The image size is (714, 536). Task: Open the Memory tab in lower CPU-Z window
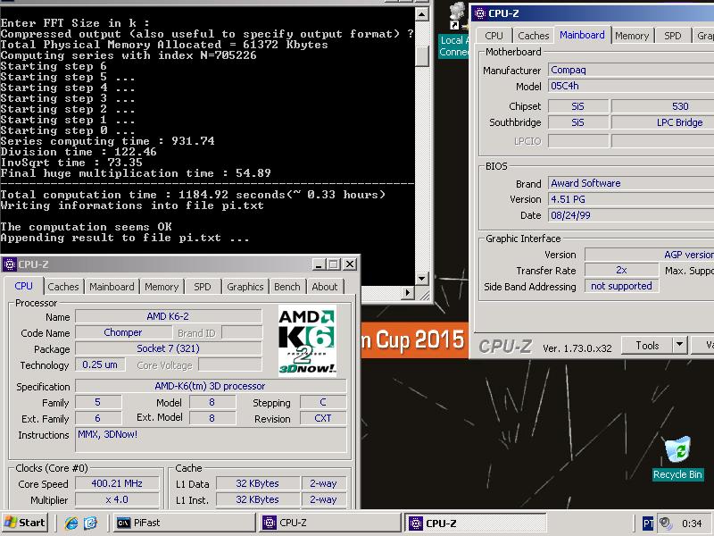[162, 287]
